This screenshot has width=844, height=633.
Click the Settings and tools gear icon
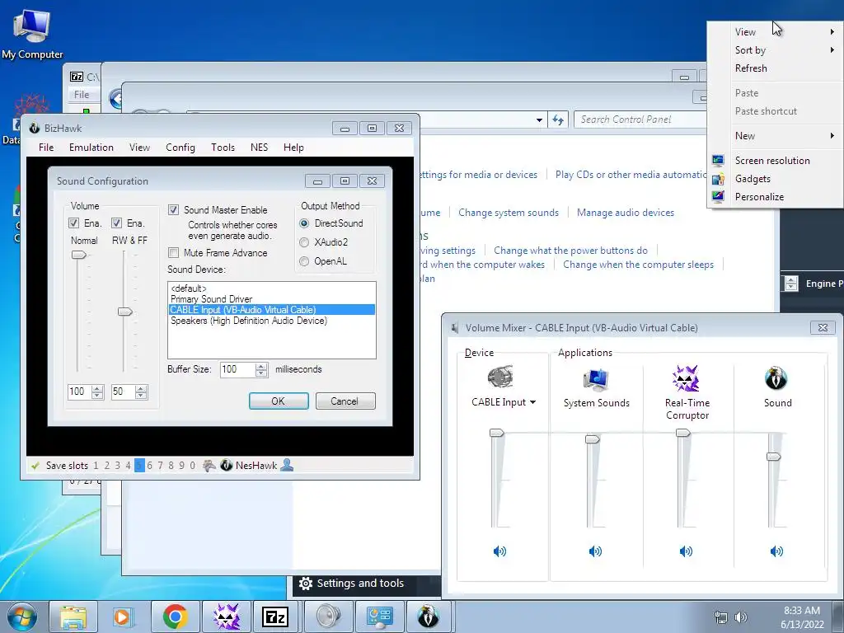pyautogui.click(x=305, y=584)
